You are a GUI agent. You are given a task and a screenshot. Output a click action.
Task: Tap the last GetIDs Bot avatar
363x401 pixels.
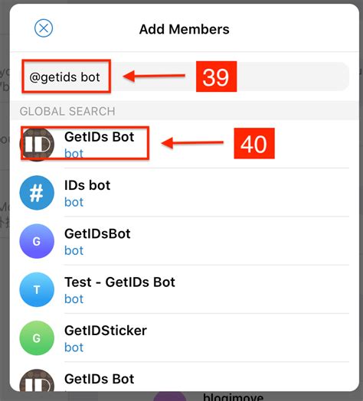(x=37, y=380)
